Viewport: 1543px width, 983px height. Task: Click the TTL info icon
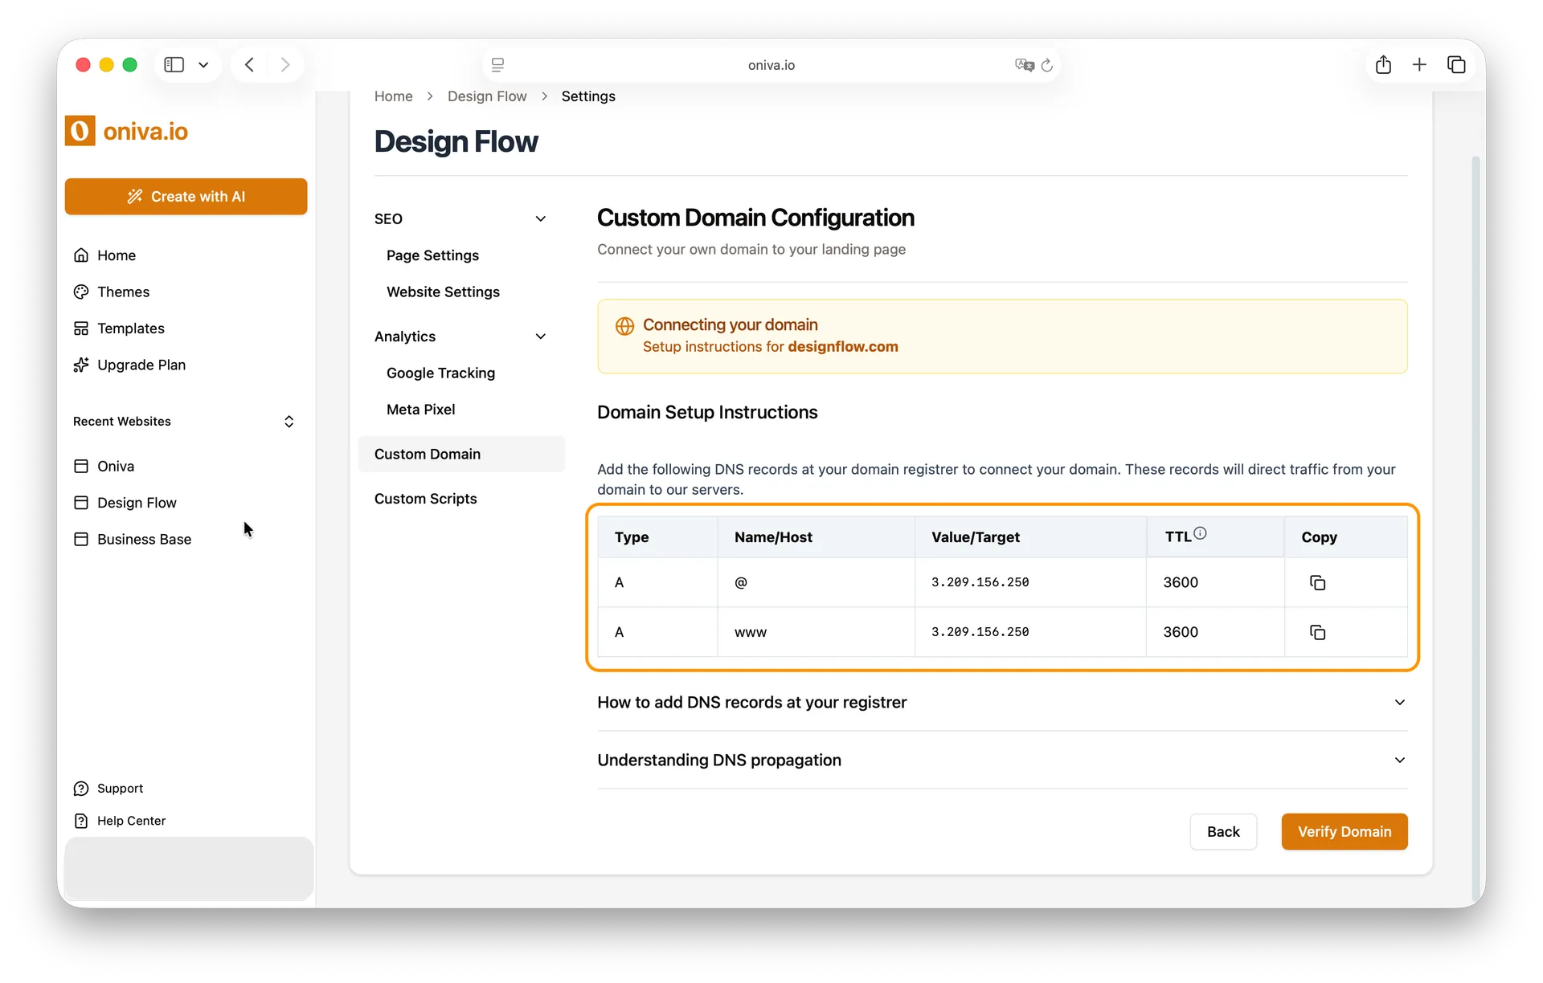coord(1200,532)
